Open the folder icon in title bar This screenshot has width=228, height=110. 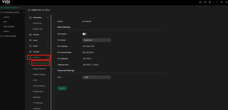tap(200, 2)
